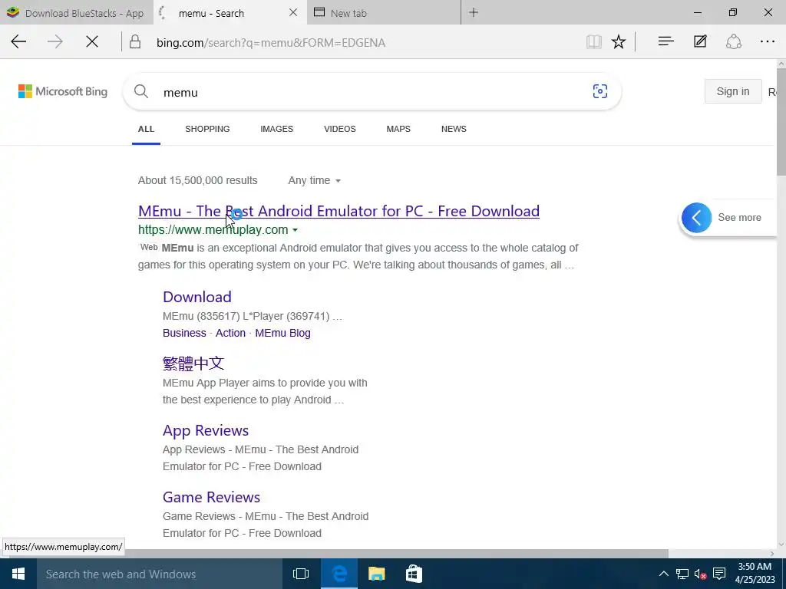The image size is (786, 589).
Task: Open the App Reviews sublink
Action: (x=206, y=430)
